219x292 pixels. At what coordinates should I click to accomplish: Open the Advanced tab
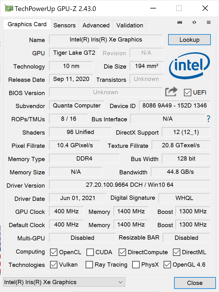coord(96,25)
